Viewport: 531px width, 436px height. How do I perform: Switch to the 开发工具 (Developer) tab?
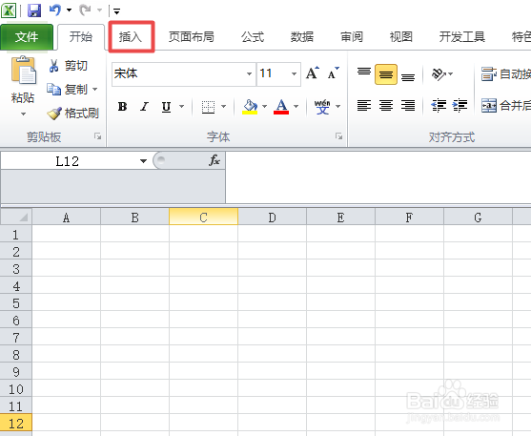(x=462, y=36)
